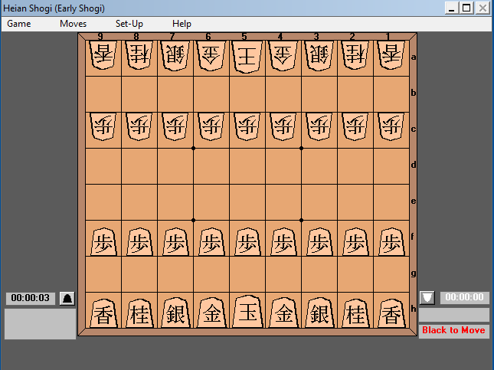Select Black's knight on 8h
494x370 pixels.
click(x=139, y=313)
